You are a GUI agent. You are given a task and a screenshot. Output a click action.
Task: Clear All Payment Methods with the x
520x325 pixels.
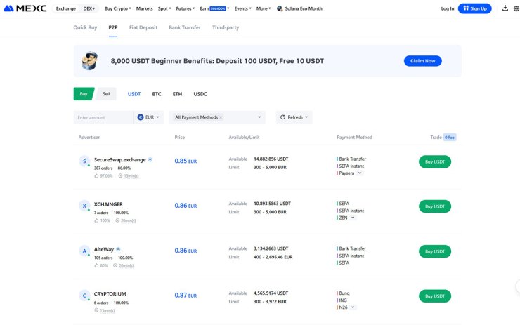coord(221,117)
